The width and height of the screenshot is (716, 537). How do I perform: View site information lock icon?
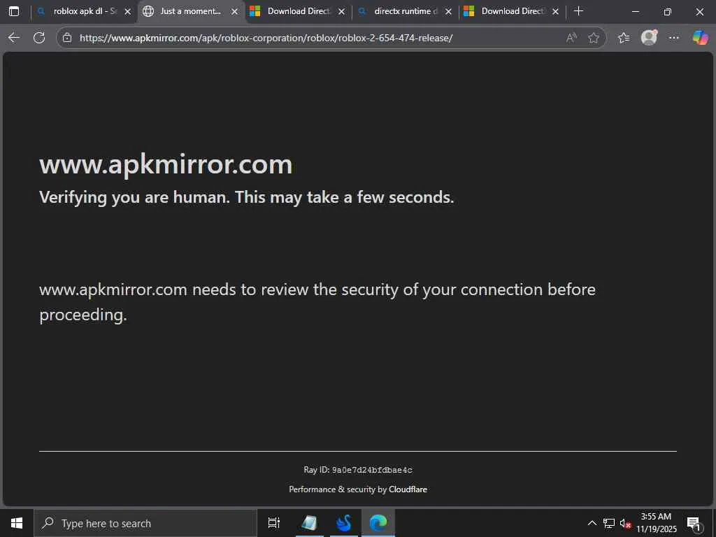[x=67, y=38]
